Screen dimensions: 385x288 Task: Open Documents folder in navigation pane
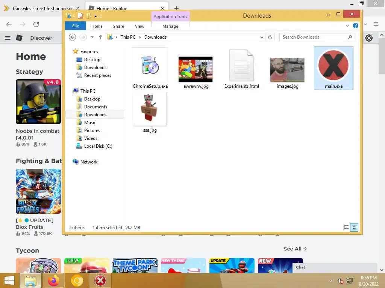pyautogui.click(x=92, y=107)
